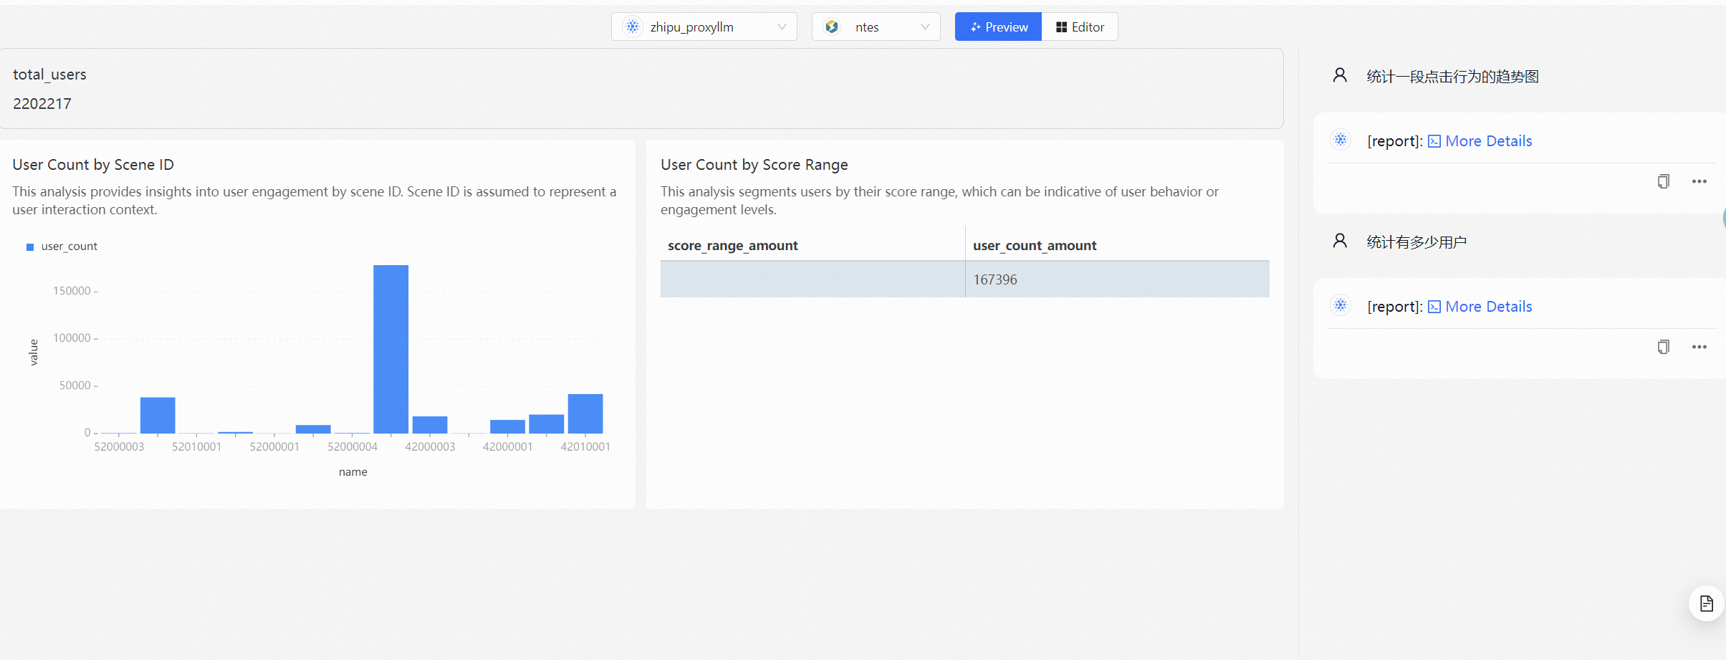This screenshot has width=1726, height=660.
Task: Open more options on first report
Action: click(x=1699, y=181)
